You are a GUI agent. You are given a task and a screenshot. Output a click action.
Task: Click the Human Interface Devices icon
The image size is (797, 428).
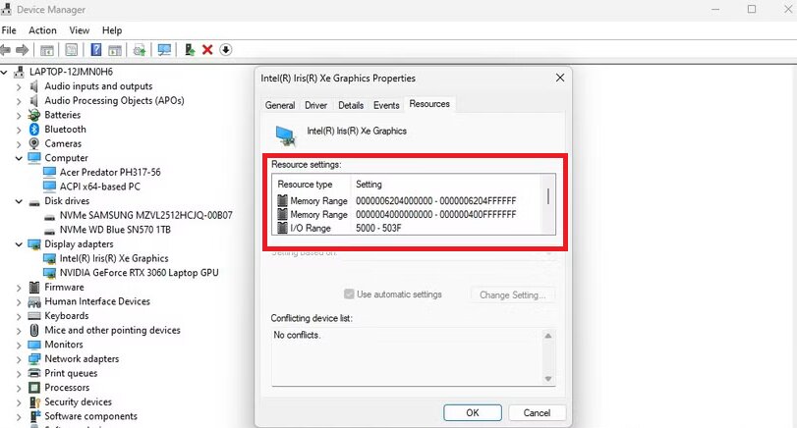coord(34,302)
